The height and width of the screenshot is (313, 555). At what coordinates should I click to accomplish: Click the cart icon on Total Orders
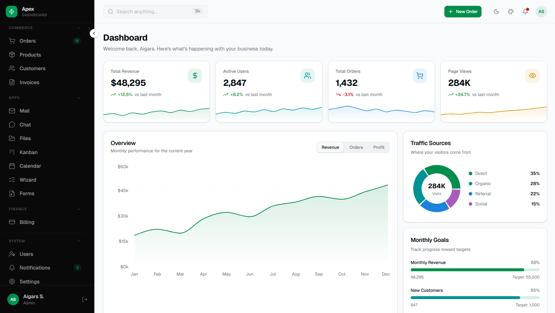(x=420, y=76)
